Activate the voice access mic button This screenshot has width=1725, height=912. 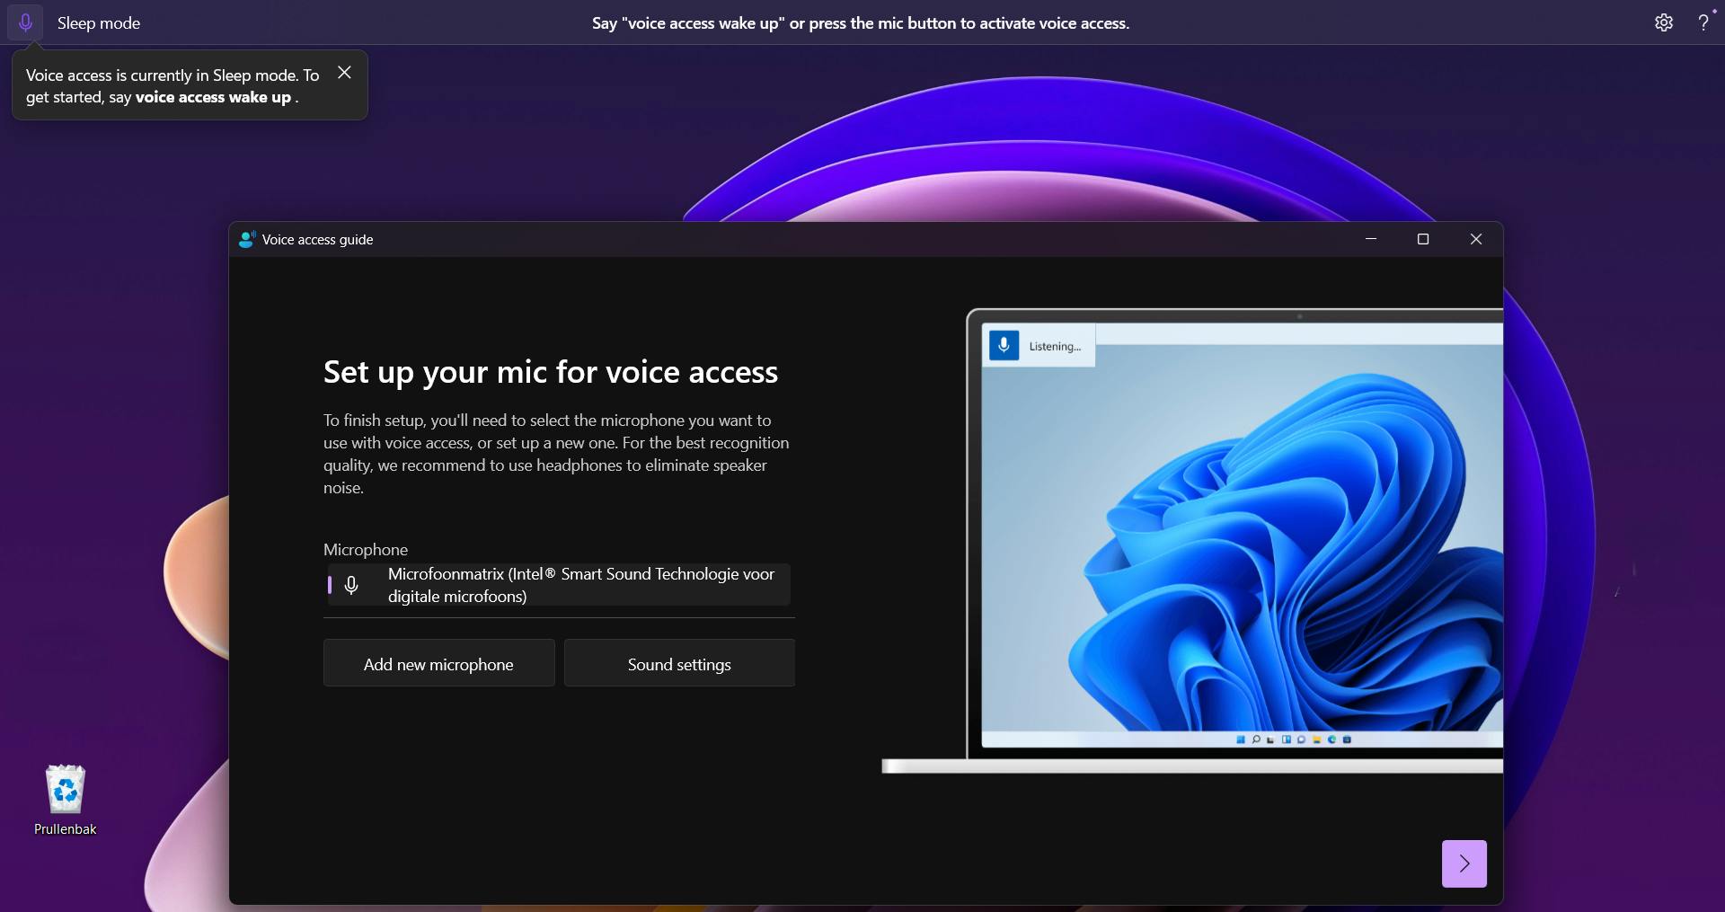pos(25,22)
